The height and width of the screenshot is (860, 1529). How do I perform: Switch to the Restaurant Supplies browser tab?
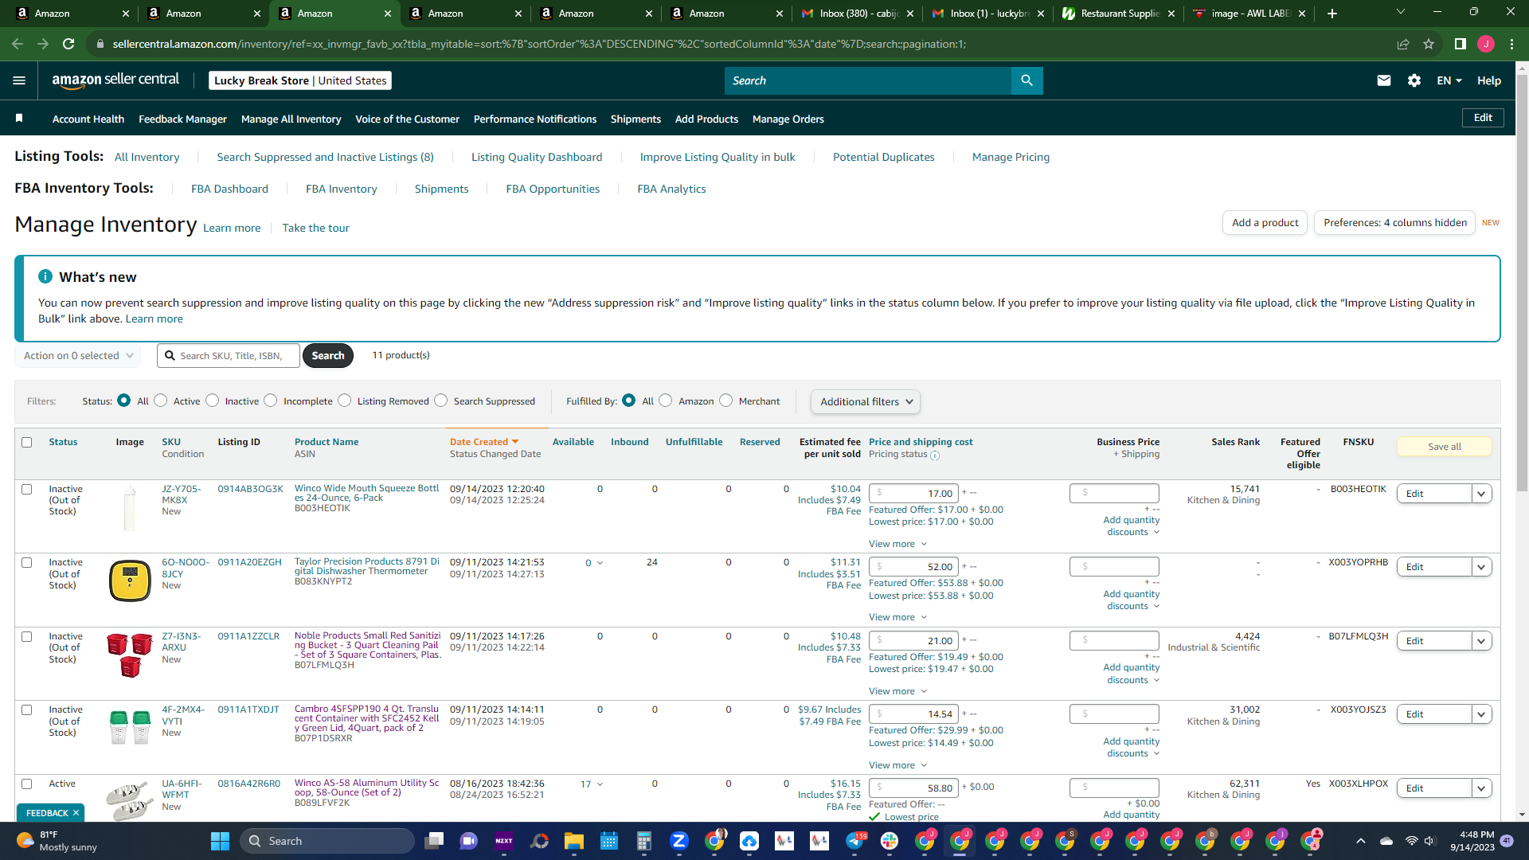1118,14
